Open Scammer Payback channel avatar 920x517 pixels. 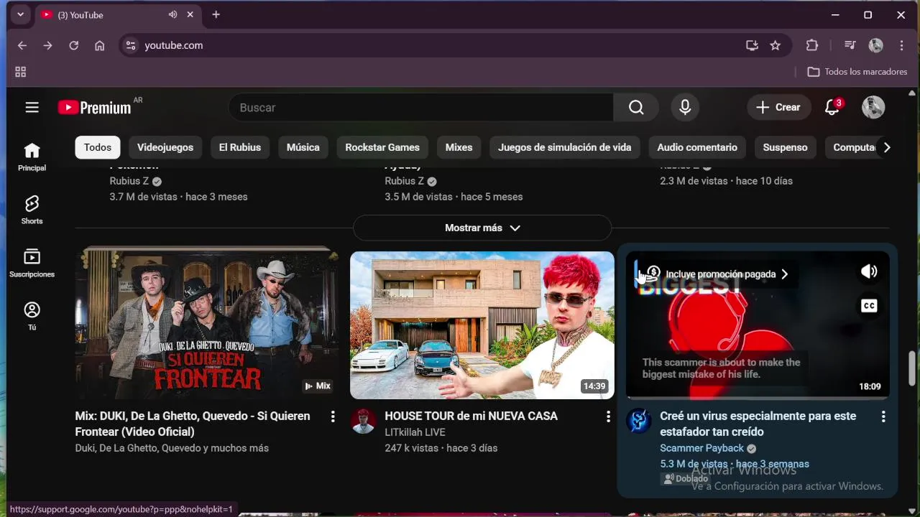pos(639,421)
